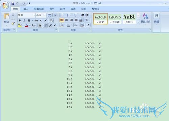Cut the selection with scissors icon

tap(13, 15)
